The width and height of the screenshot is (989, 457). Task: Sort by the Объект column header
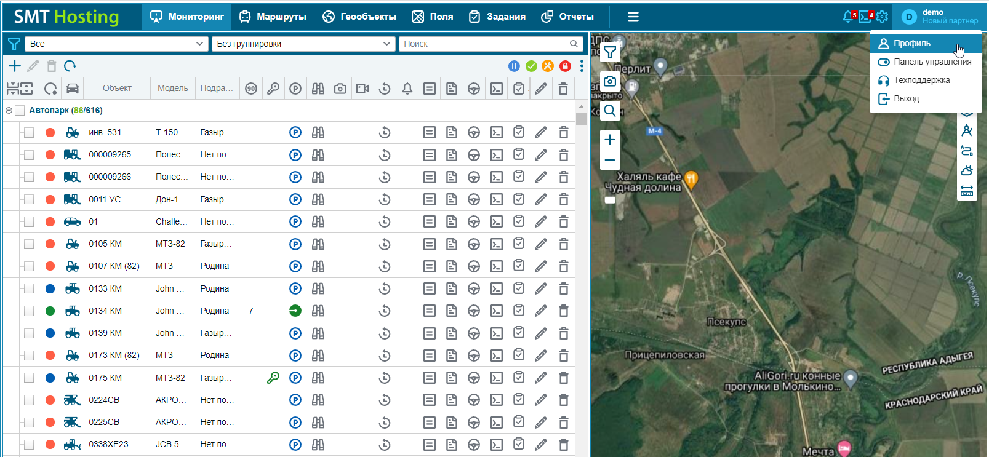117,89
